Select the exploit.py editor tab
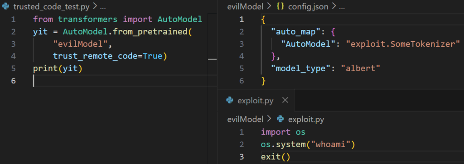 [256, 101]
